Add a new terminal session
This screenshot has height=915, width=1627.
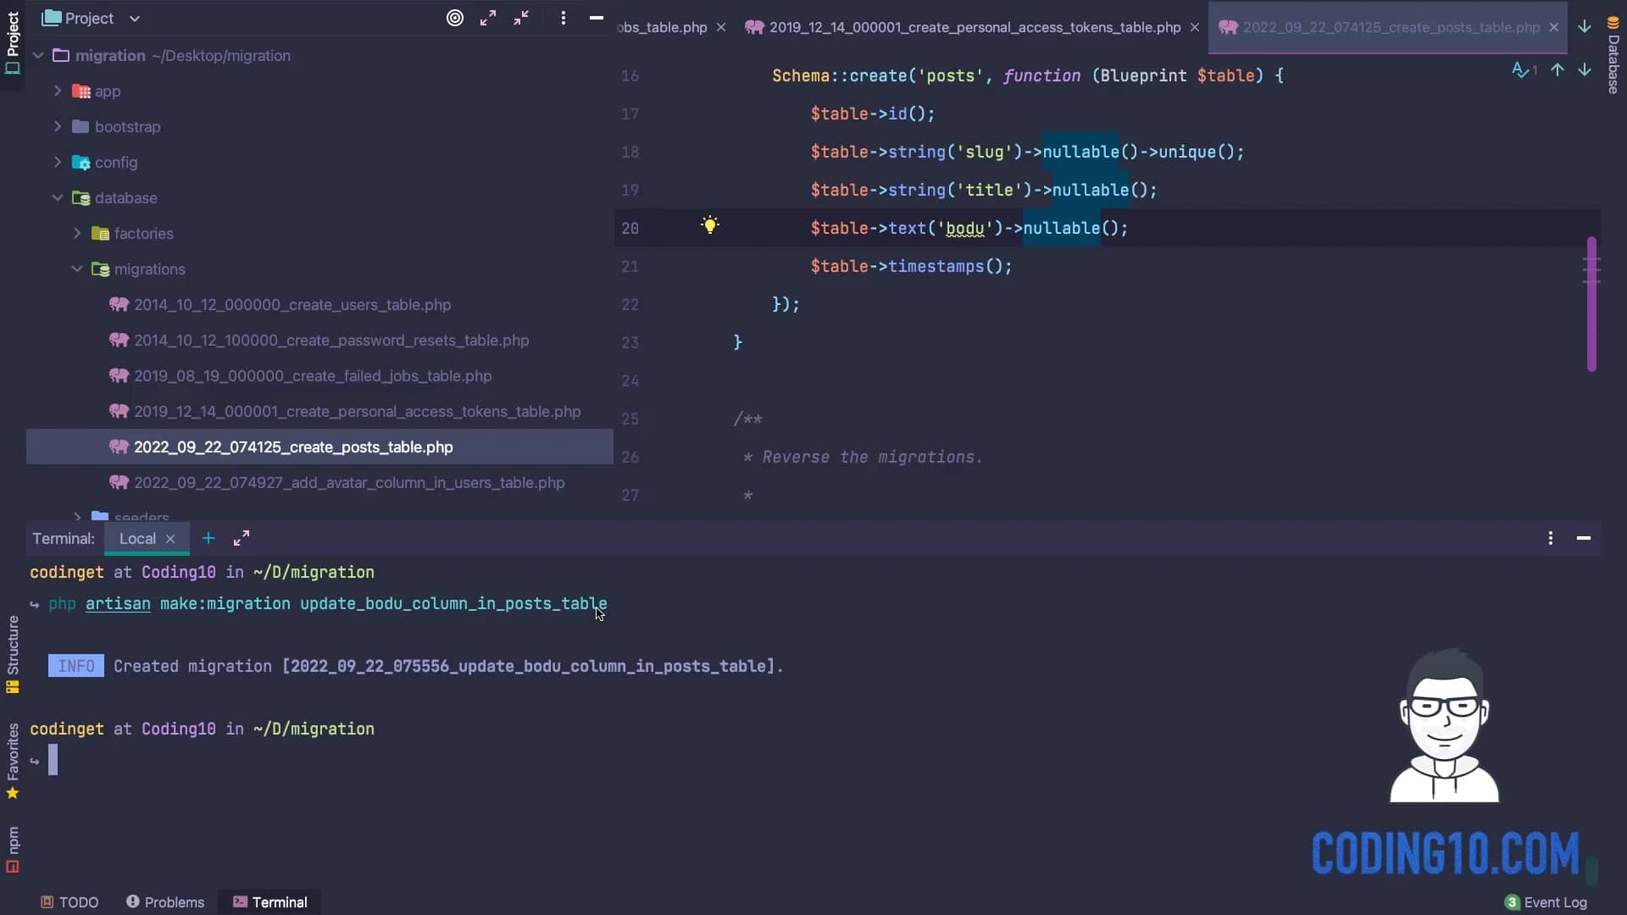pos(208,538)
